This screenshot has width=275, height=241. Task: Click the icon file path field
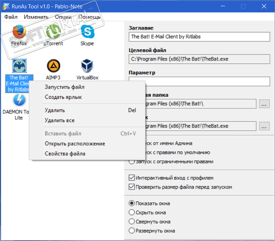201,126
